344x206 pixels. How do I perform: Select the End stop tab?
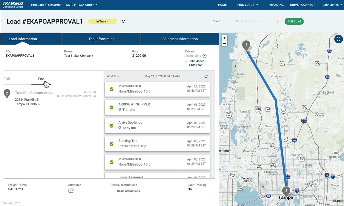pos(41,79)
